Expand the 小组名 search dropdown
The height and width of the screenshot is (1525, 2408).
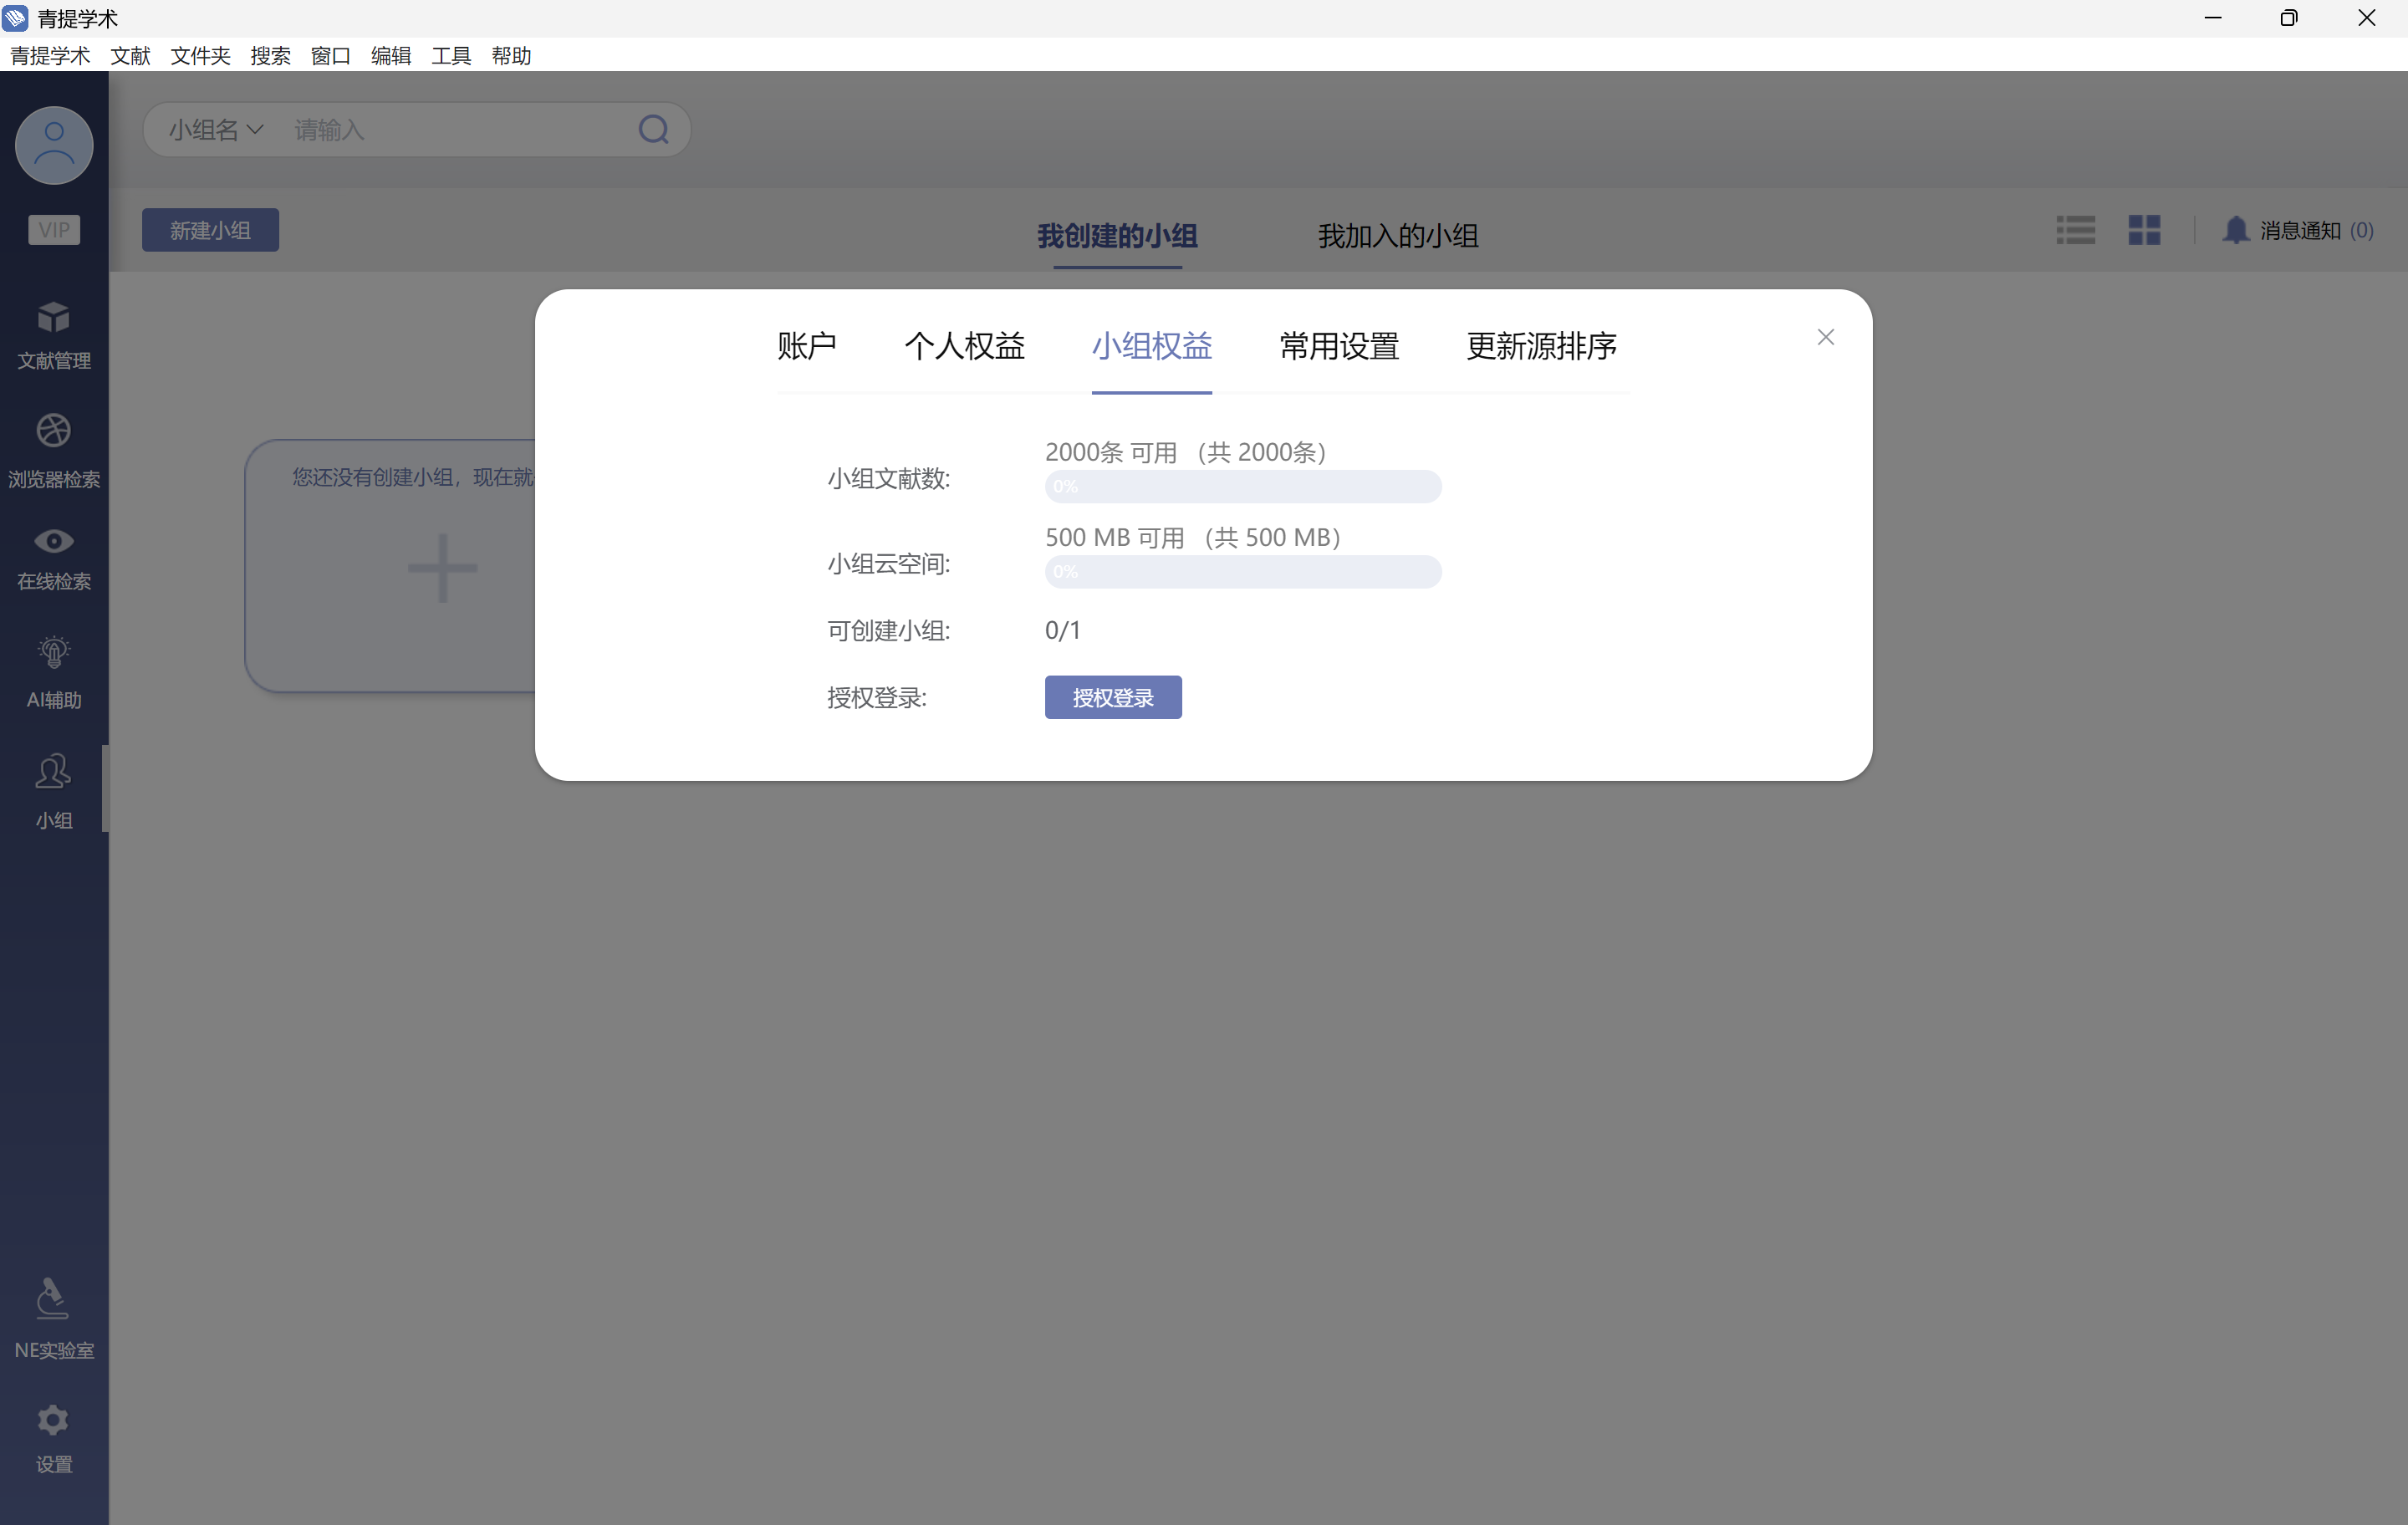[216, 129]
